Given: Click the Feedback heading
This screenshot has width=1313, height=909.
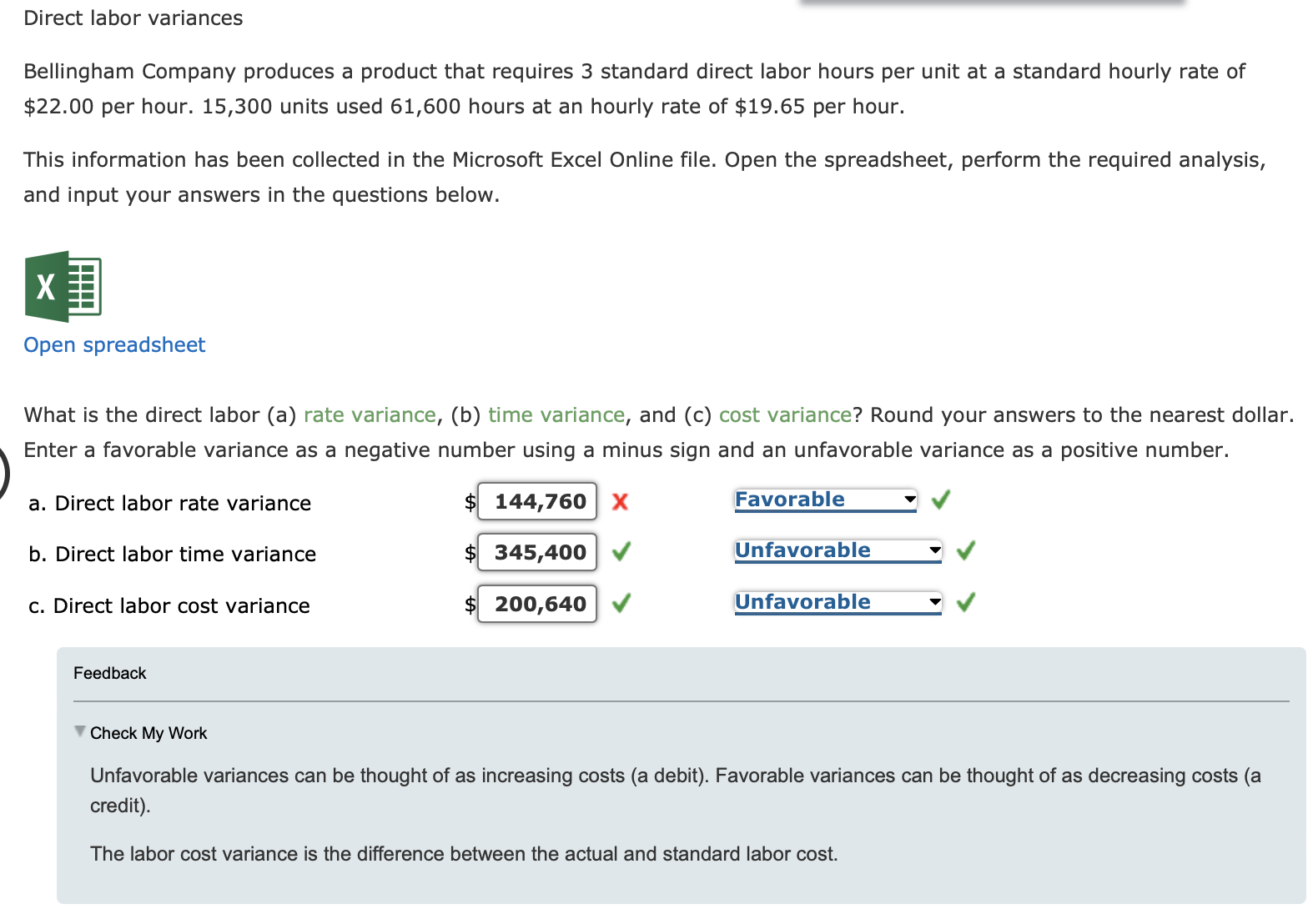Looking at the screenshot, I should pos(109,673).
